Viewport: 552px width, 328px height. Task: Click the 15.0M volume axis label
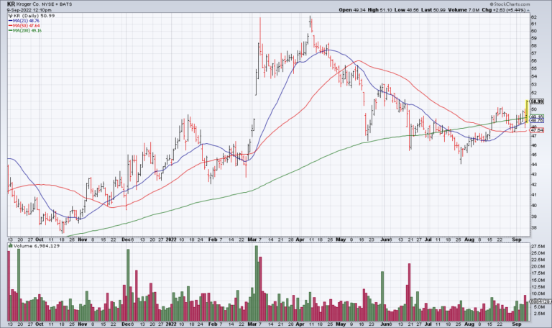tap(537, 280)
